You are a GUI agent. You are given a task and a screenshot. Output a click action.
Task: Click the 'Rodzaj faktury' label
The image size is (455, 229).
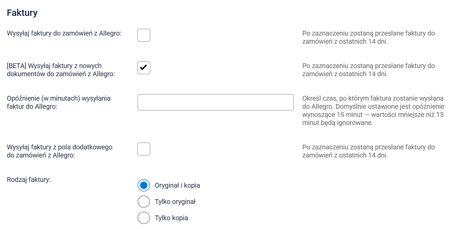click(28, 180)
